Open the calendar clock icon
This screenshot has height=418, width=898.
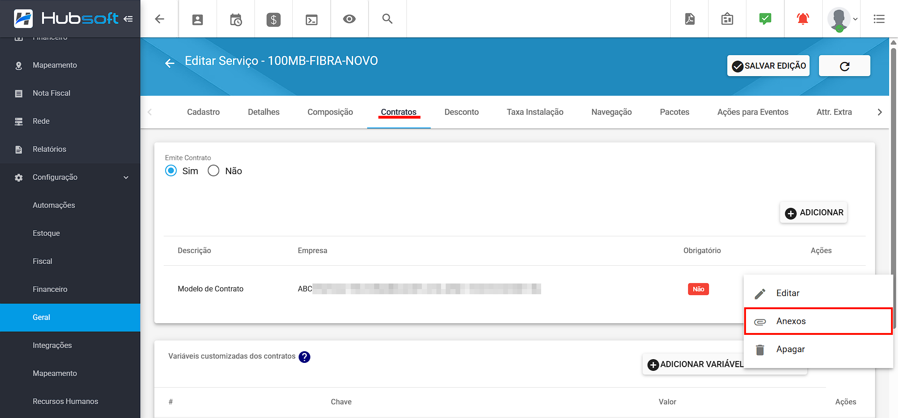coord(236,20)
